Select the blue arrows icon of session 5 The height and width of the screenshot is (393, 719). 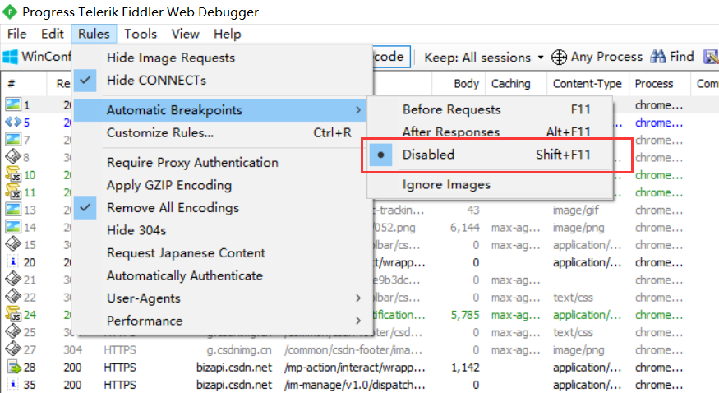[13, 122]
